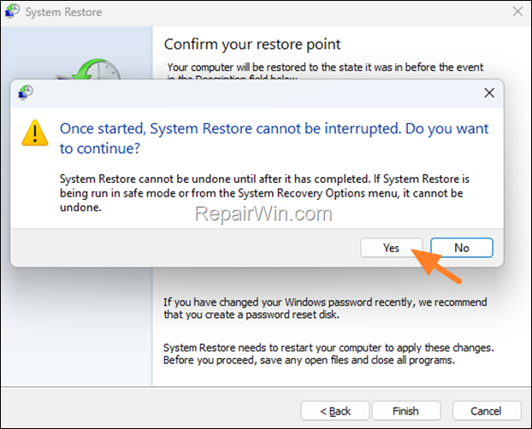Click the "Your computer will be restored" description text
Screen dimensions: 532x429
click(325, 71)
